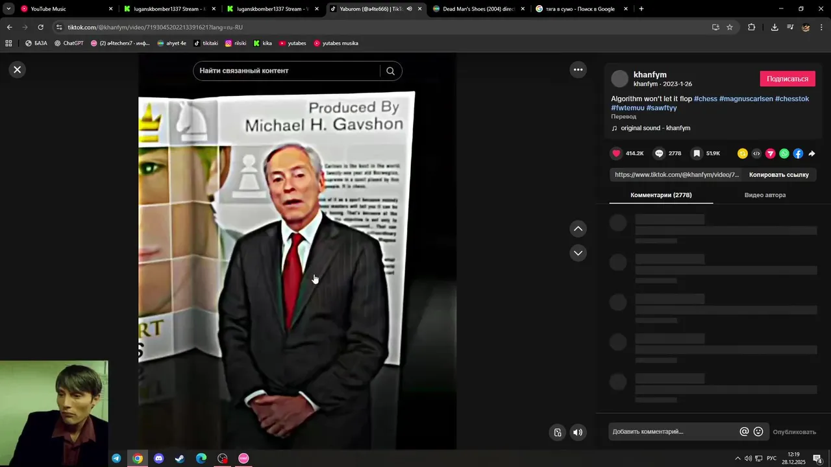The width and height of the screenshot is (831, 467).
Task: Share video to Facebook
Action: pos(798,154)
